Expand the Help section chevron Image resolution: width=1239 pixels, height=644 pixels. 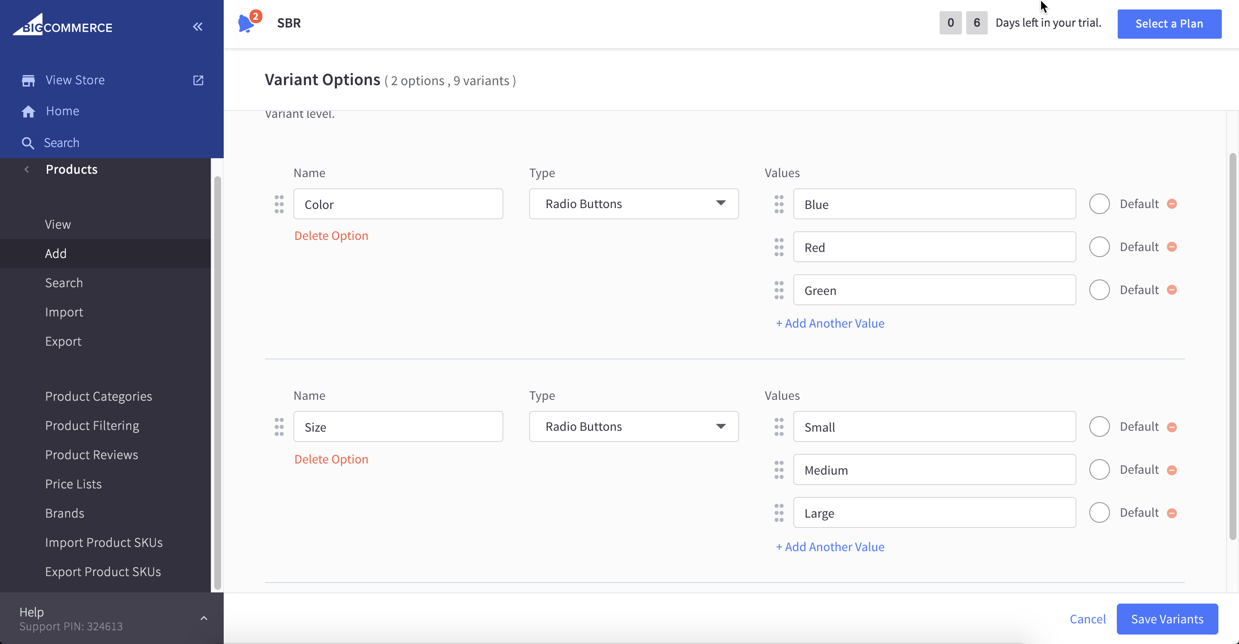click(204, 618)
